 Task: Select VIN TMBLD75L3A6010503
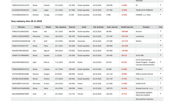point(20,32)
